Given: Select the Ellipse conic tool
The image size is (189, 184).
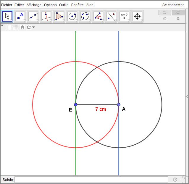Looking at the screenshot, I should [85, 16].
